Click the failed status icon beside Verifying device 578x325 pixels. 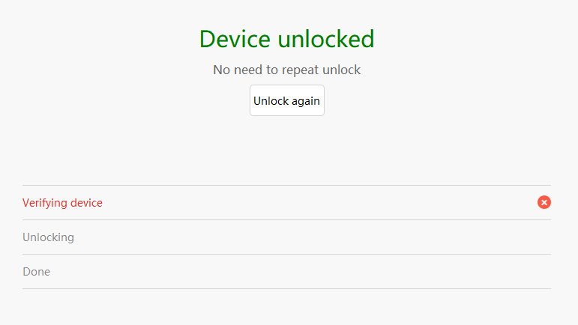coord(544,202)
